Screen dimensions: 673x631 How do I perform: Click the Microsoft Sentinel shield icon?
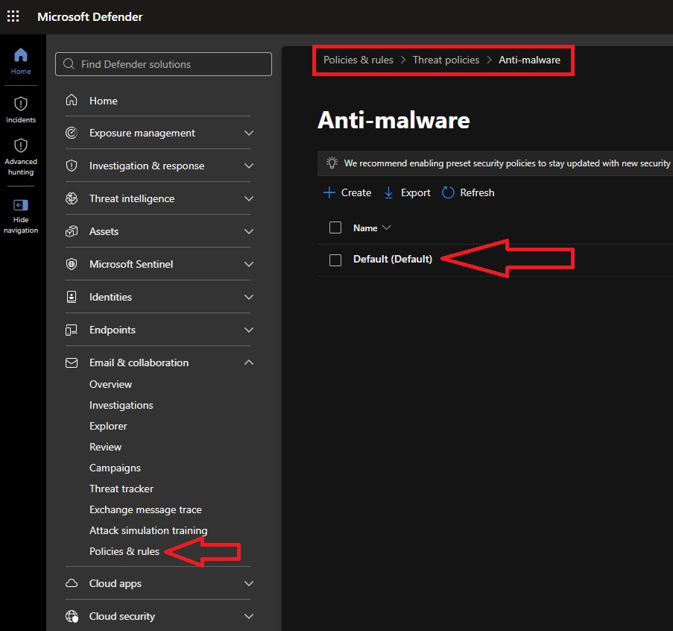coord(72,264)
